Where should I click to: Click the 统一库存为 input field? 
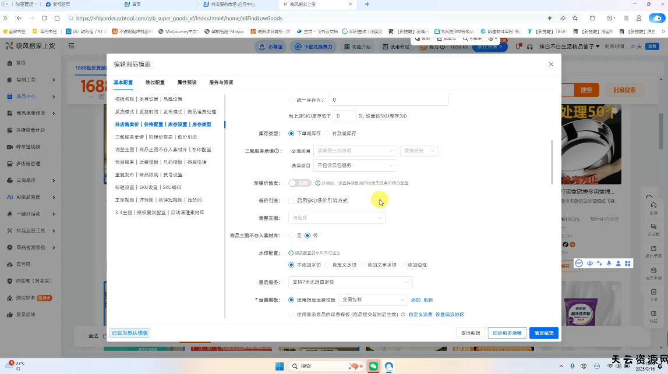388,100
